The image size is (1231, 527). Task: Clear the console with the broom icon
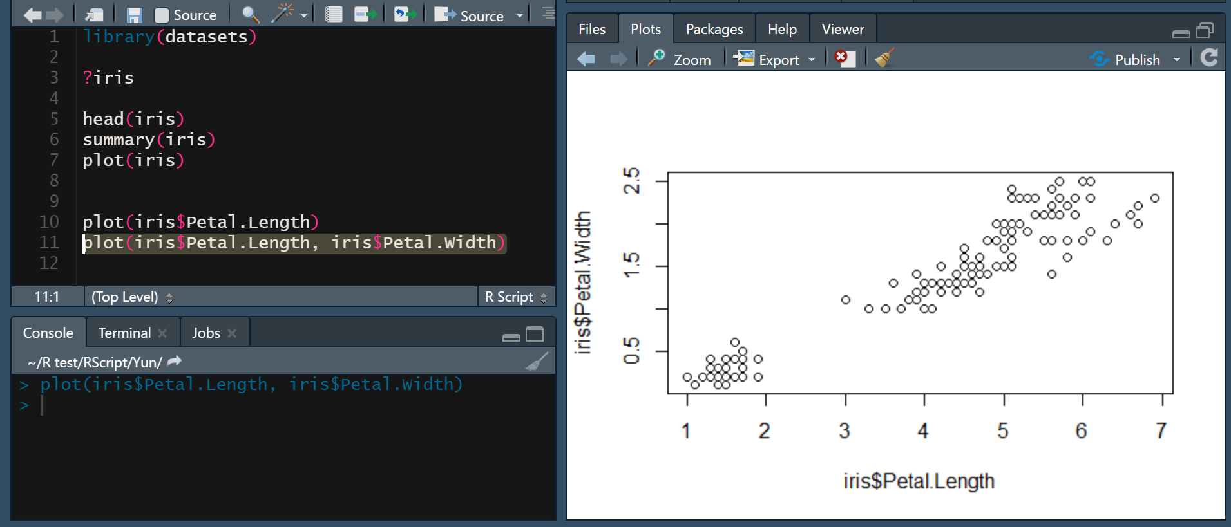[537, 362]
